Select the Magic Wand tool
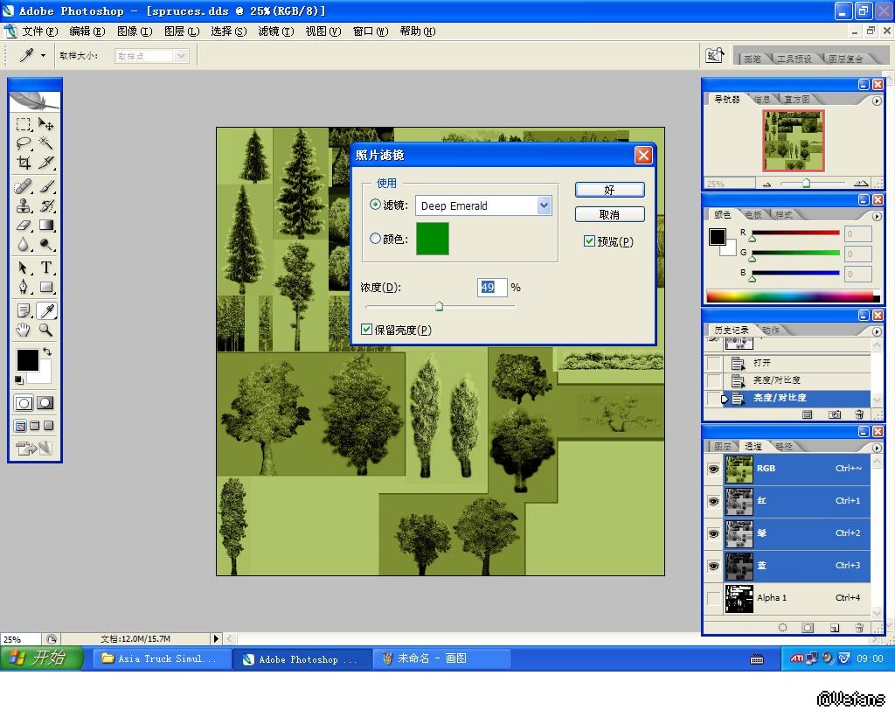 click(46, 143)
